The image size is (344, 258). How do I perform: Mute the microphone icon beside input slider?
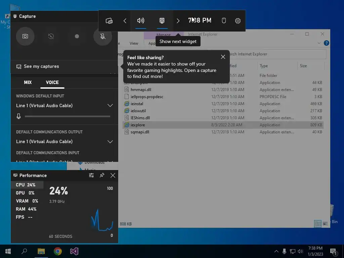tap(19, 116)
